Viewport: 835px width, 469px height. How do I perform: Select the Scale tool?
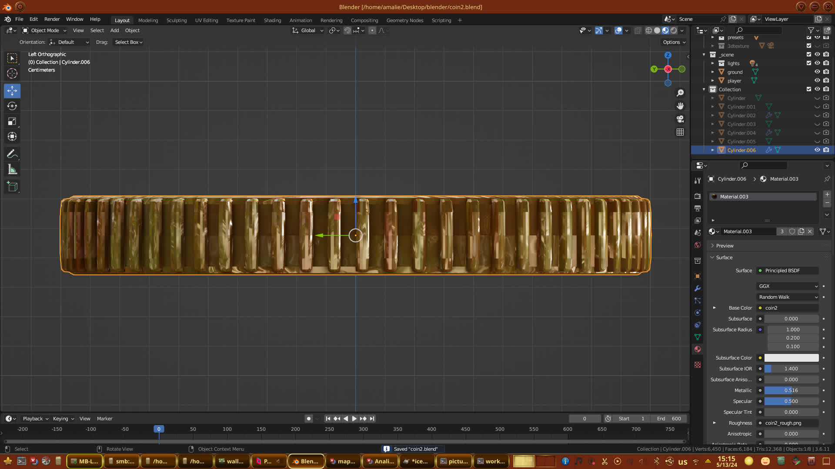pyautogui.click(x=12, y=122)
